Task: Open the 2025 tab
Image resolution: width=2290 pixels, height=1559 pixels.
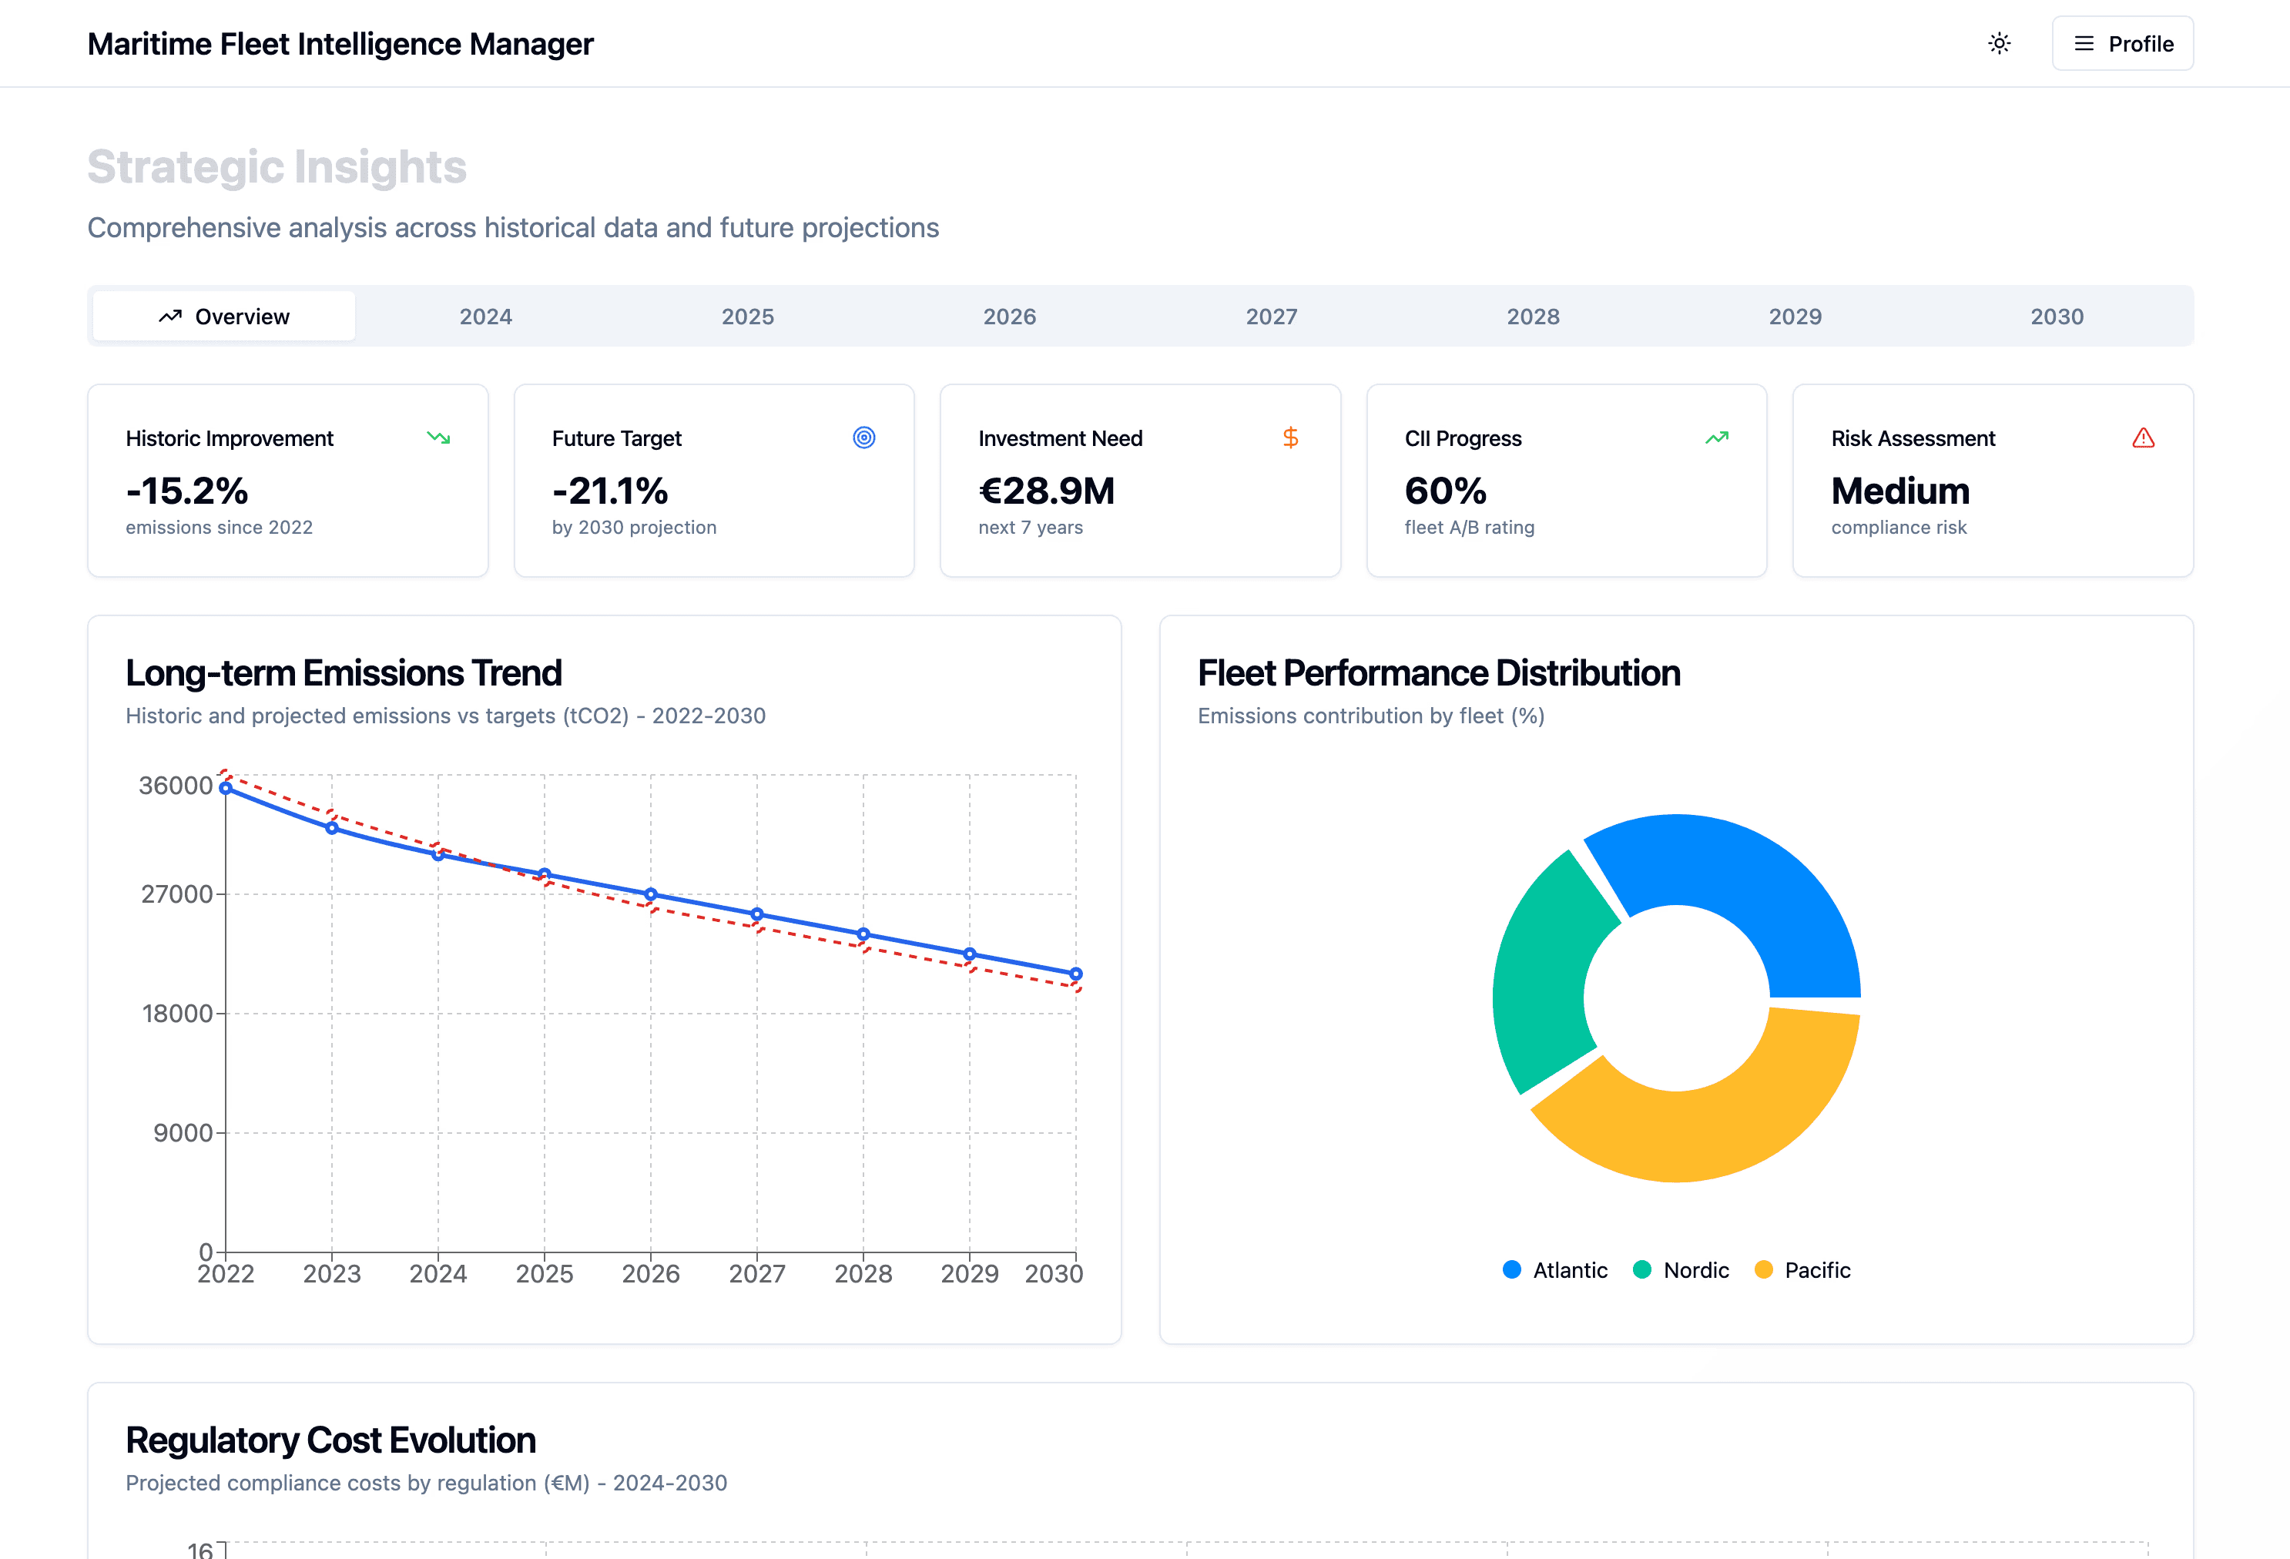Action: [x=747, y=317]
